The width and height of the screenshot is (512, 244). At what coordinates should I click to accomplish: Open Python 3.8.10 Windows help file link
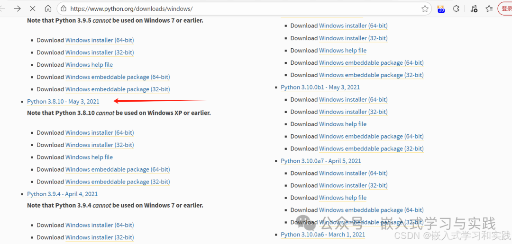[x=89, y=157]
